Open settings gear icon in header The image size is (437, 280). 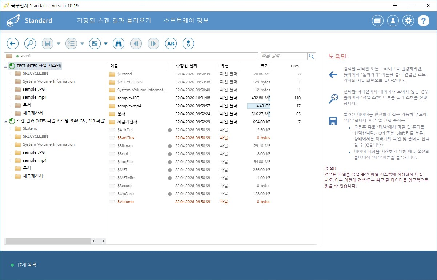[408, 21]
